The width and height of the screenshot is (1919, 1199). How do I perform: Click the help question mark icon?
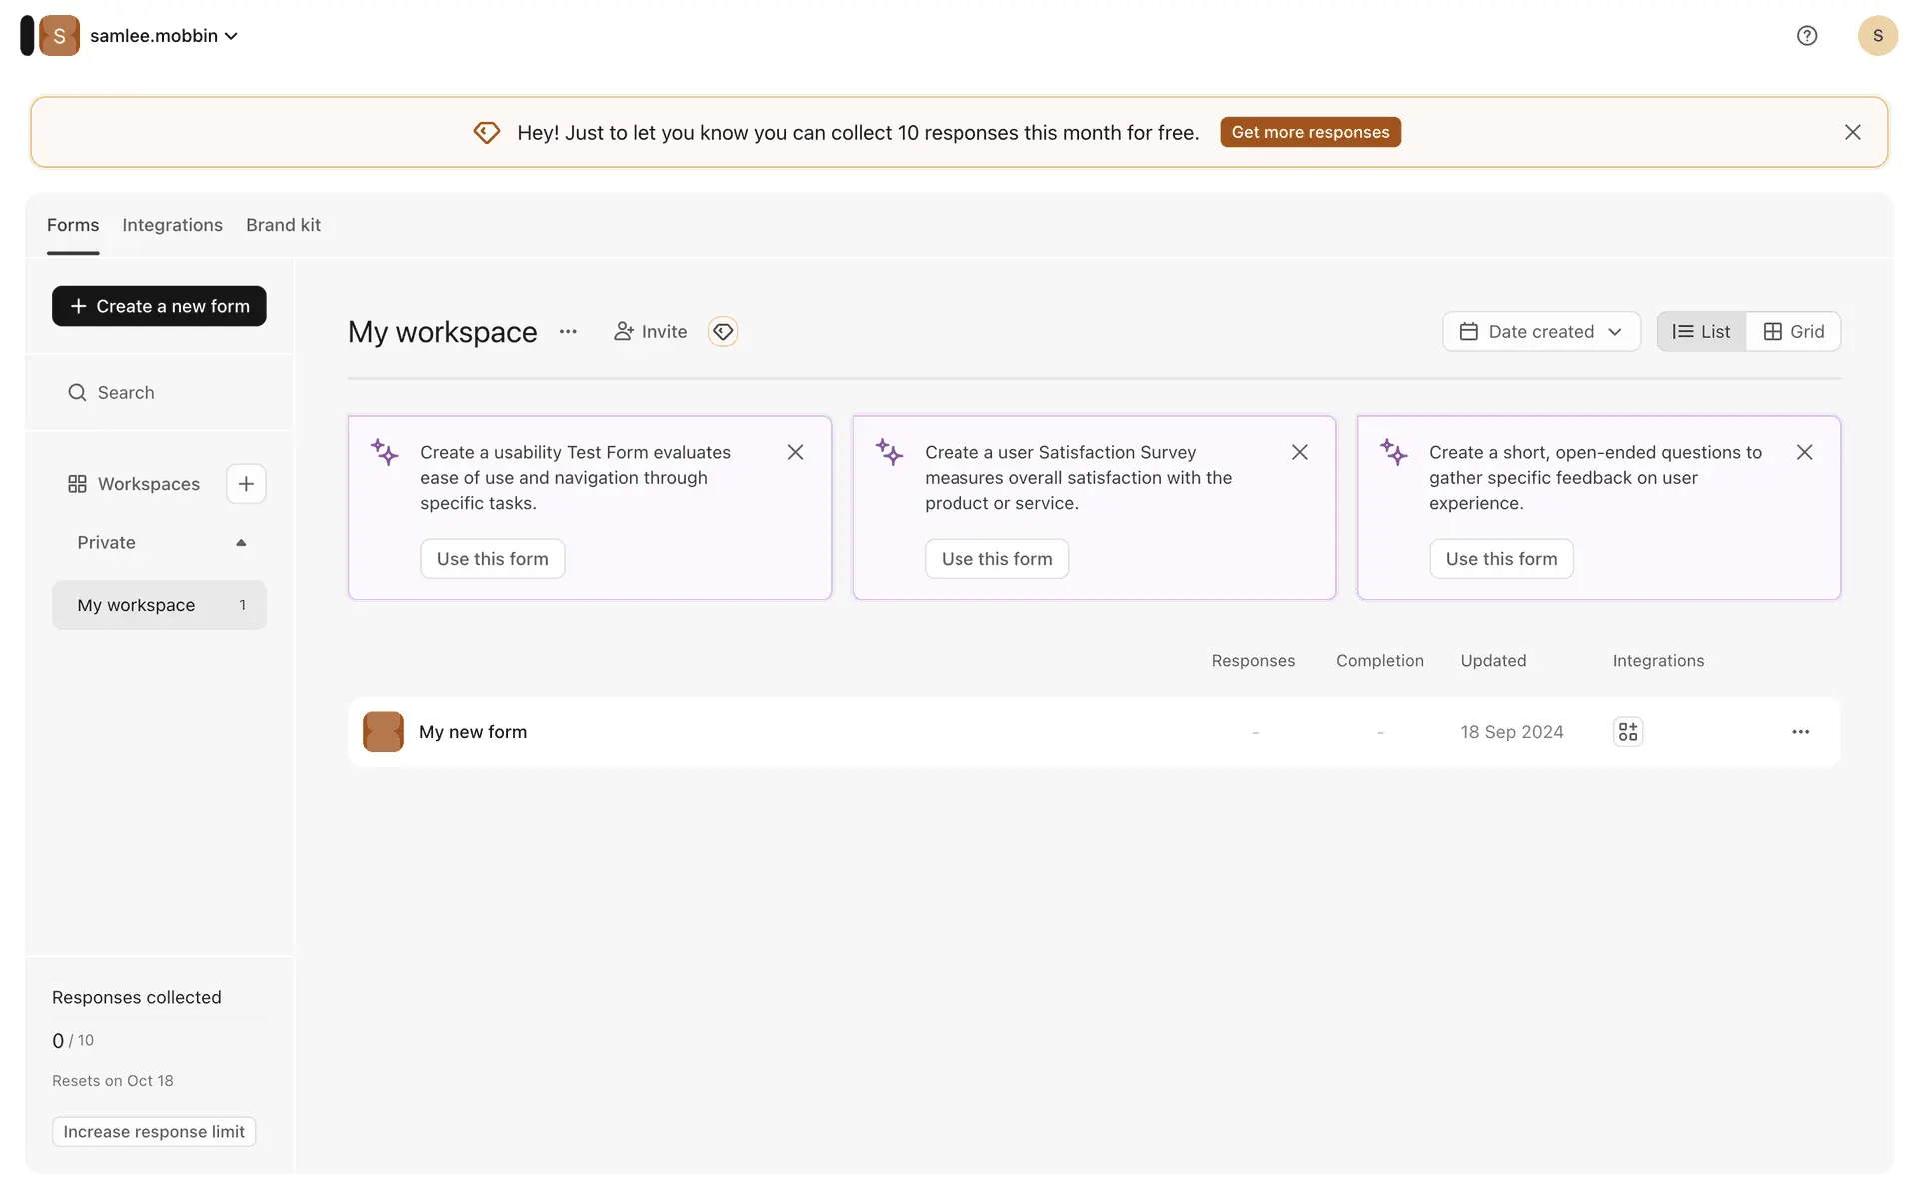(1806, 36)
